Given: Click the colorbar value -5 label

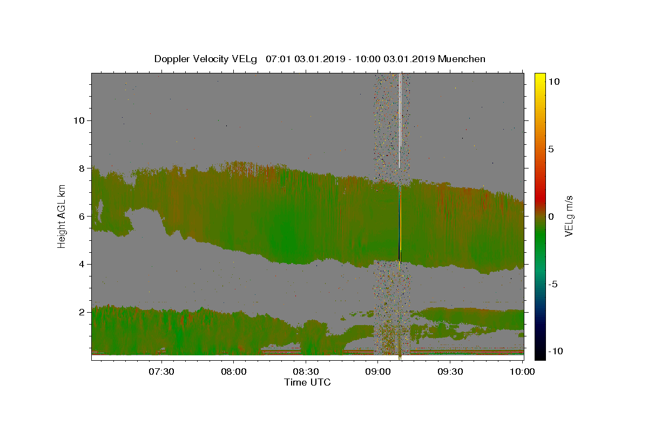Looking at the screenshot, I should coord(553,284).
